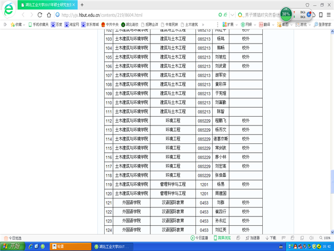
Task: Open the 翻译 translate tool
Action: pyautogui.click(x=265, y=25)
